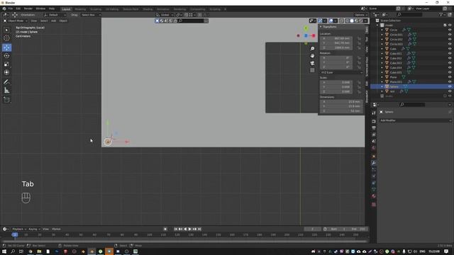Open the Material properties tab icon
Viewport: 454px width, 255px height.
coord(374,196)
